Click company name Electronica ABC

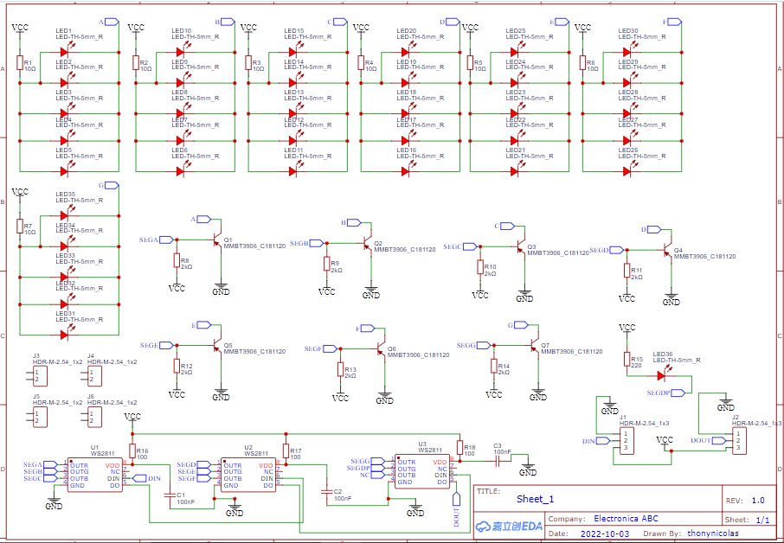click(626, 518)
